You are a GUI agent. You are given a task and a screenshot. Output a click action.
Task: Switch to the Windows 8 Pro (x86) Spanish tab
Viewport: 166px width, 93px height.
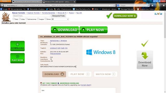click(57, 2)
